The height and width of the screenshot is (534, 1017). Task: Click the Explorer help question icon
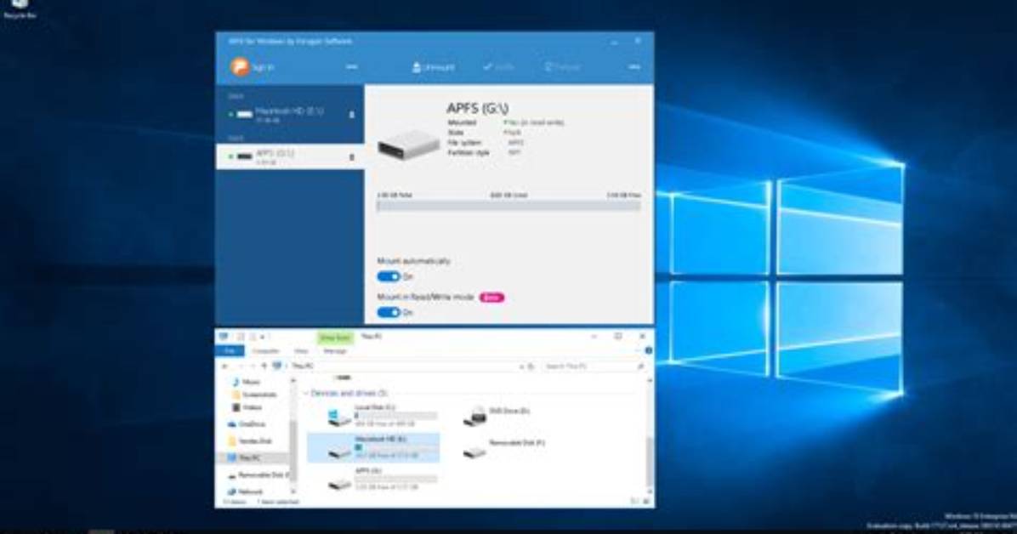[648, 350]
